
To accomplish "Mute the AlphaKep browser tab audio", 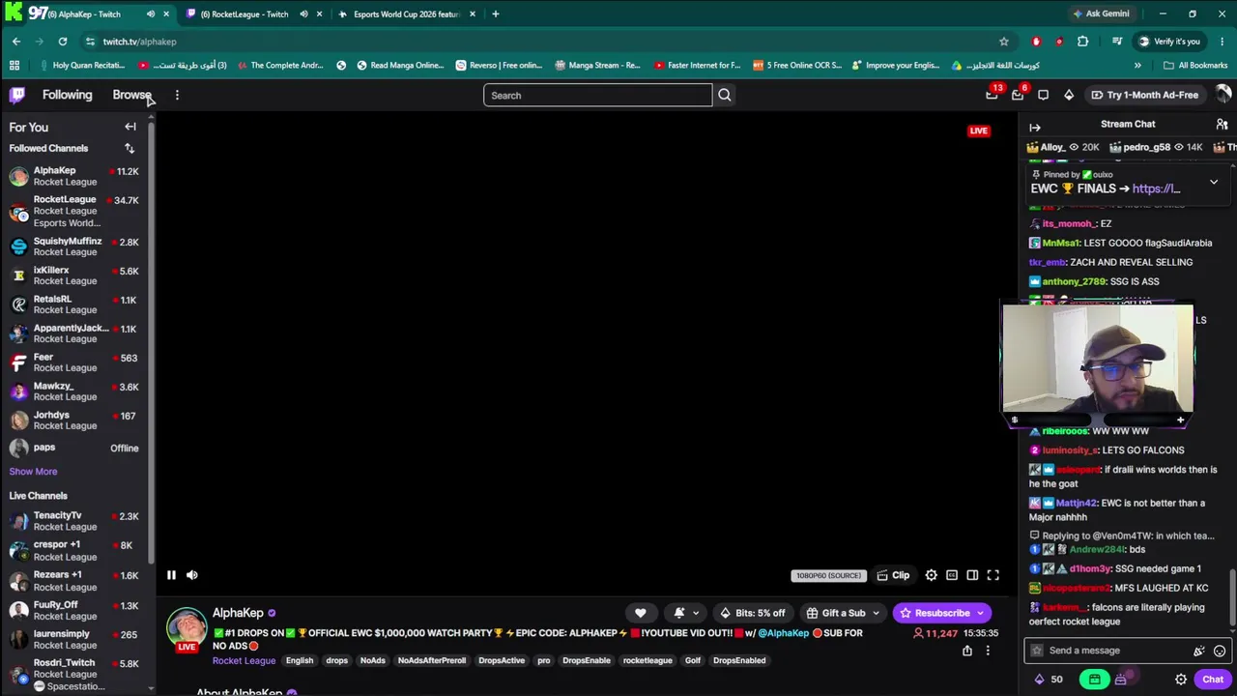I will 150,14.
